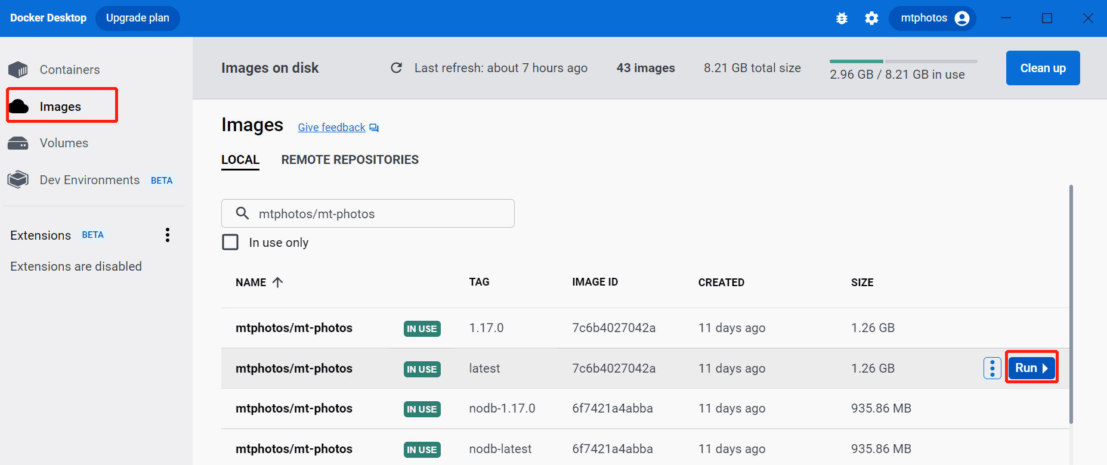Image resolution: width=1107 pixels, height=465 pixels.
Task: Open the Volumes section
Action: click(x=64, y=143)
